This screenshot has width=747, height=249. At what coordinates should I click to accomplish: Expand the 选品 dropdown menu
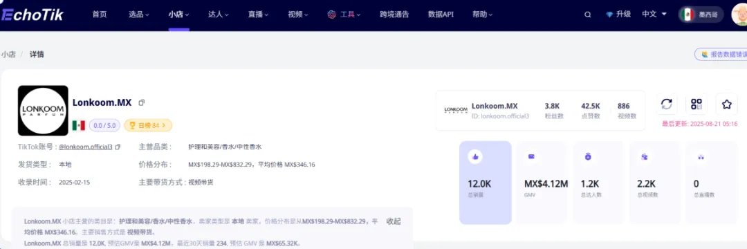138,15
